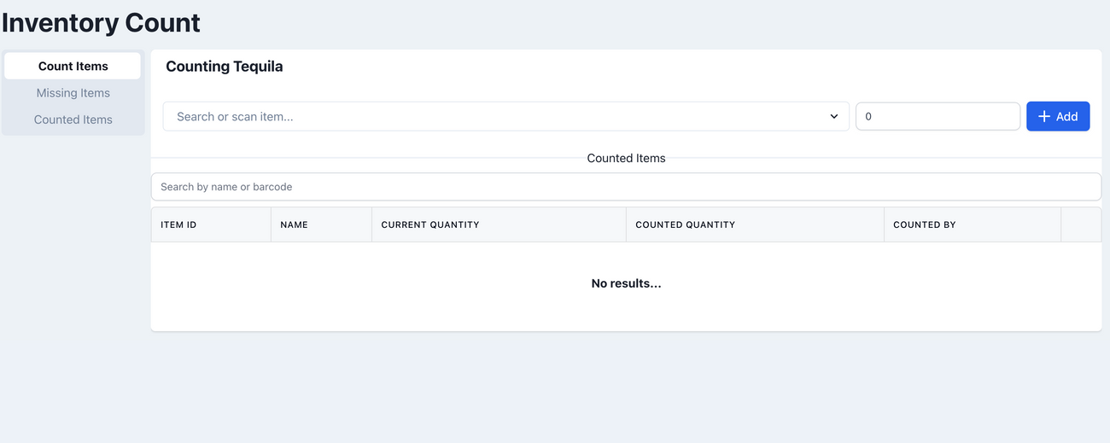1110x443 pixels.
Task: Click the COUNTED BY column header
Action: coord(925,224)
